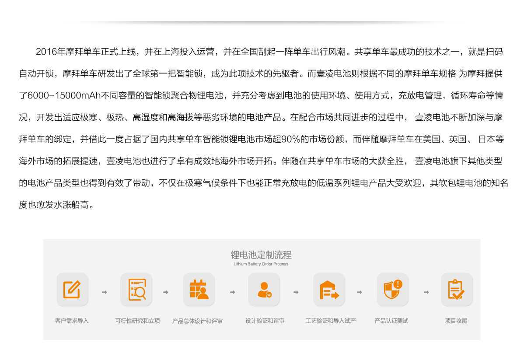Click the paragraph beginning with 2016年摩拜单车
This screenshot has height=350, width=524.
click(262, 128)
